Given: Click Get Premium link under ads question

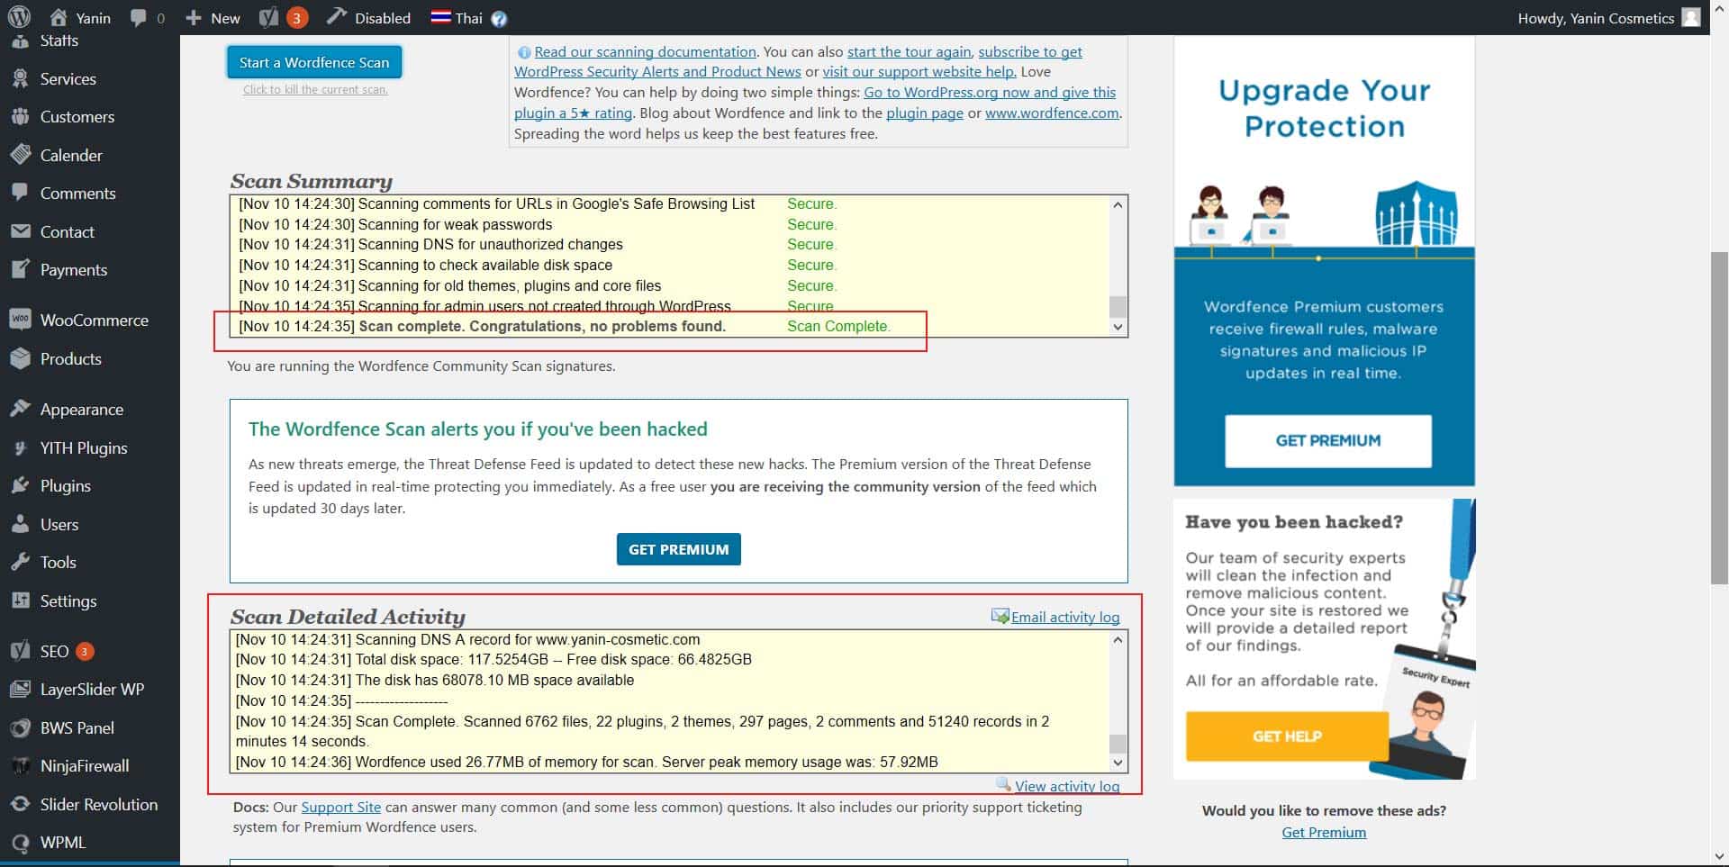Looking at the screenshot, I should [1324, 832].
